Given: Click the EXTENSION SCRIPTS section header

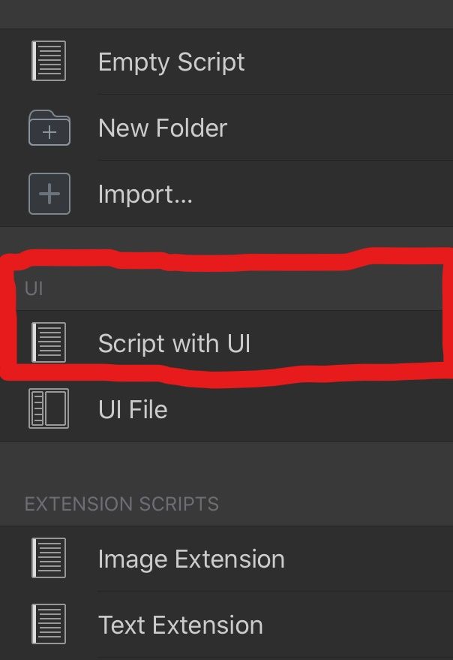Looking at the screenshot, I should [x=121, y=503].
